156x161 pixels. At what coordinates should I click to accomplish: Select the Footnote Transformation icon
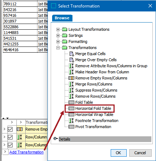point(71,121)
